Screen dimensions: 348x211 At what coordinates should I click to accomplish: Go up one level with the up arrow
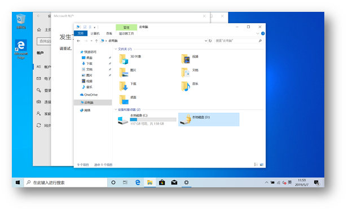tap(96, 41)
